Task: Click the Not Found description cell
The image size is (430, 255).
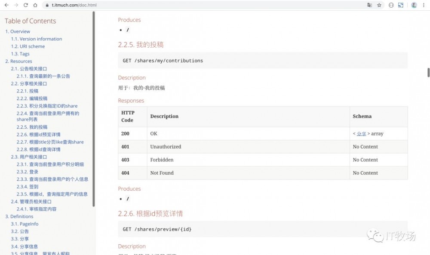Action: click(249, 173)
